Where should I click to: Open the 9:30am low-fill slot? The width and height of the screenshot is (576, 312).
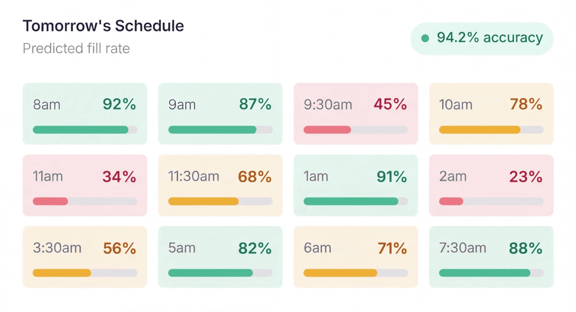pos(355,113)
